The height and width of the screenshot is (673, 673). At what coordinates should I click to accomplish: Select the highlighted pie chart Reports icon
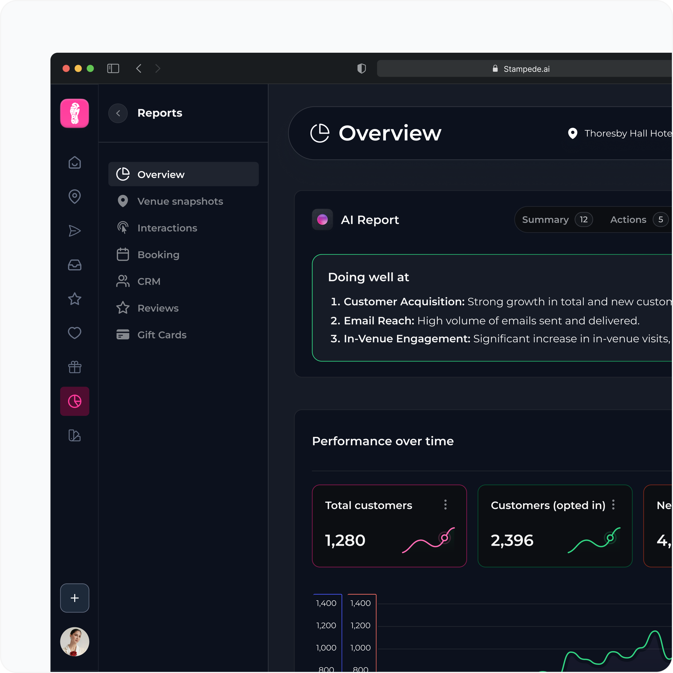[75, 401]
